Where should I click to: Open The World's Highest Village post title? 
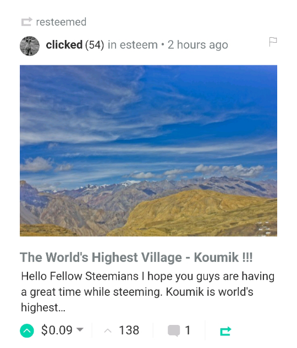click(x=136, y=257)
